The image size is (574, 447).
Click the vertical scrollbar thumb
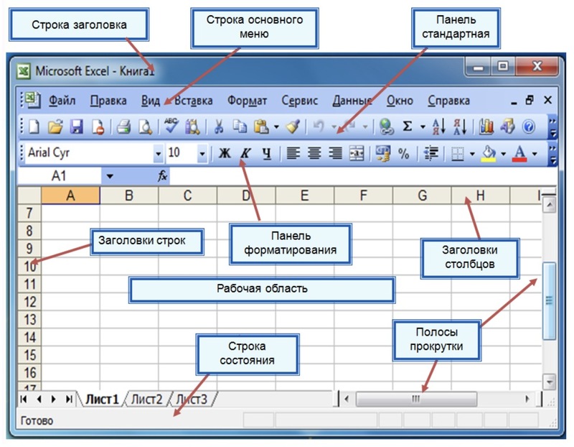point(549,301)
